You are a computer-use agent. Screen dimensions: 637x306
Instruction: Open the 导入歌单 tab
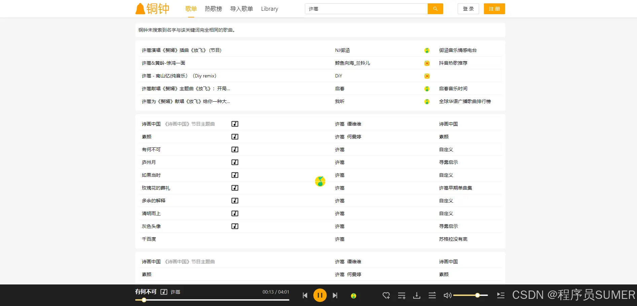pyautogui.click(x=241, y=9)
